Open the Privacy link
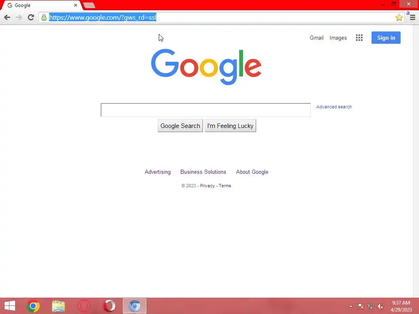This screenshot has width=419, height=314. (x=207, y=186)
